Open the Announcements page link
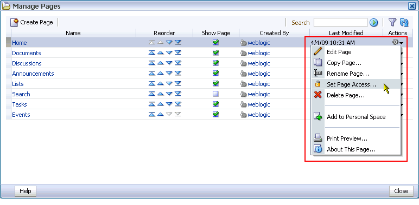 (x=33, y=74)
